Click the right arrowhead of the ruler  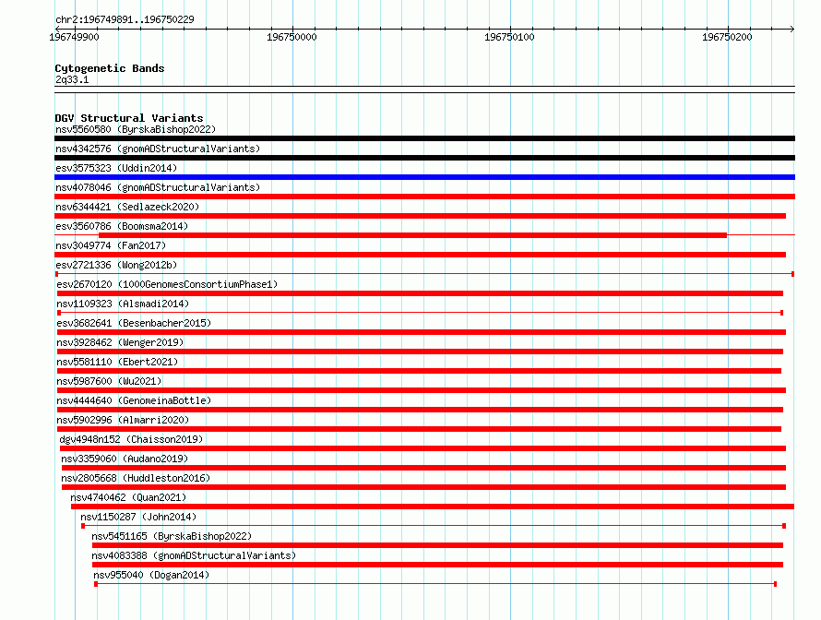(792, 29)
